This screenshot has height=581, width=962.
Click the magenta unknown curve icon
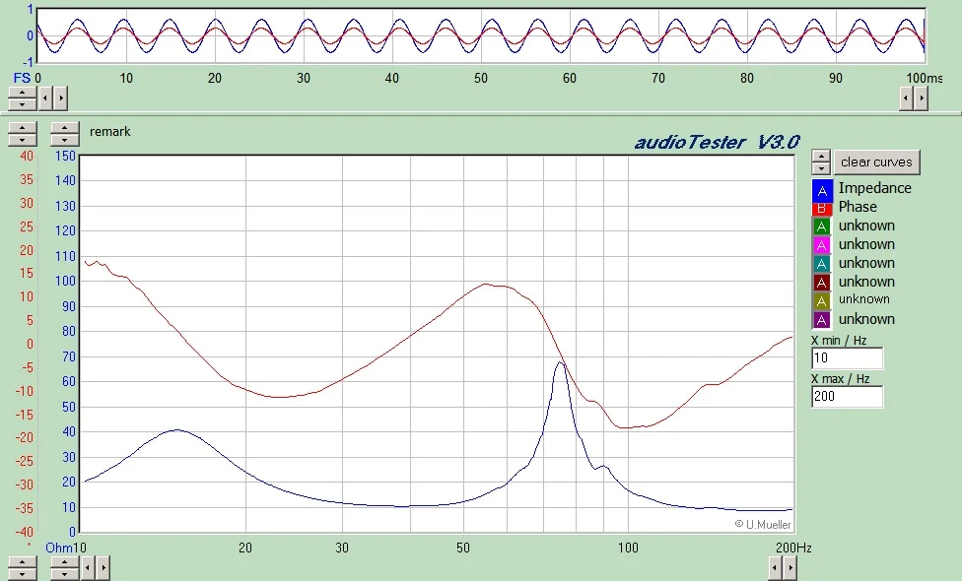coord(823,244)
